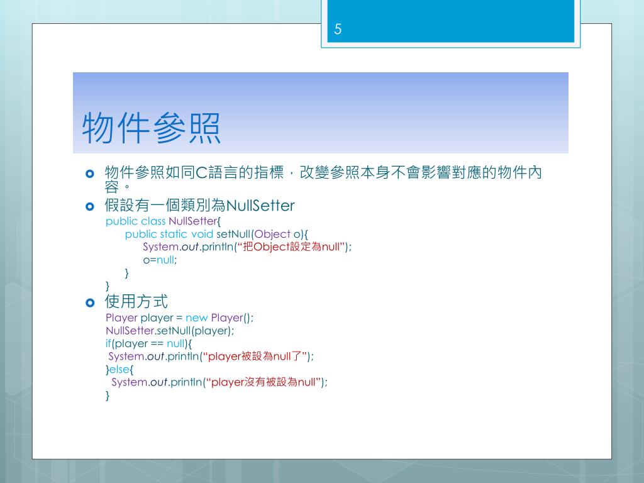Click the slide number 5

coord(338,29)
